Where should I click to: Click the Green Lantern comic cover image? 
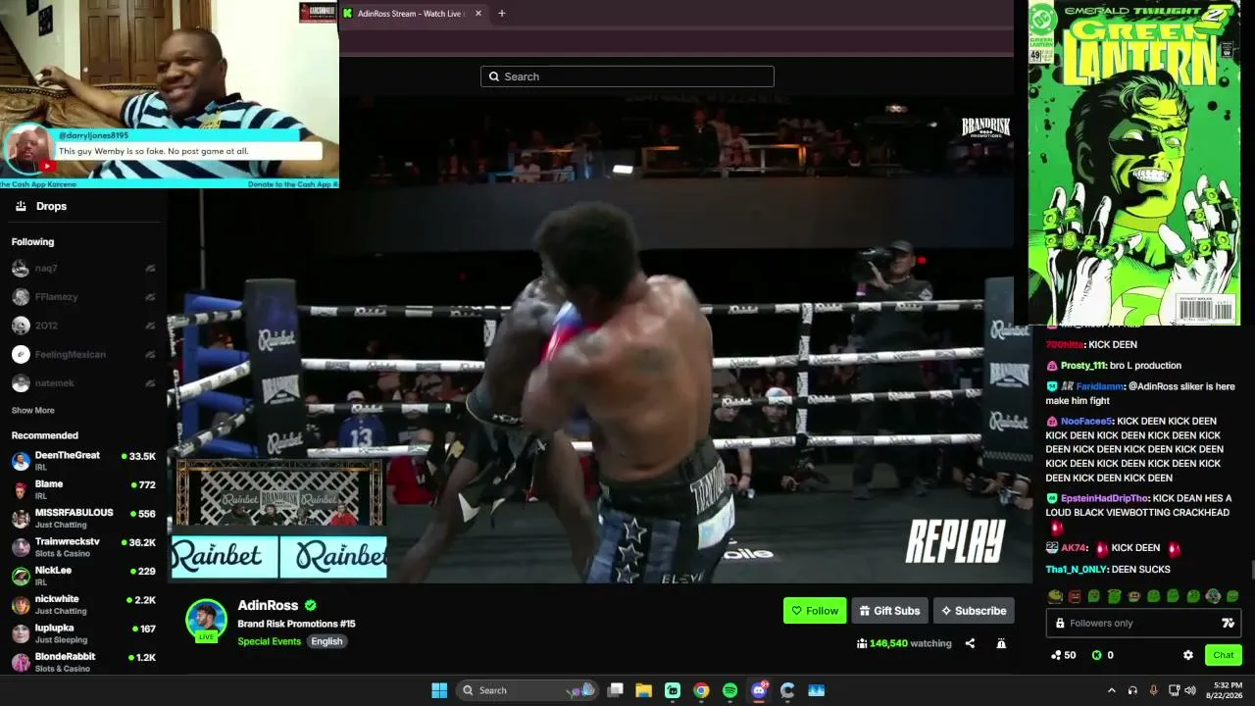point(1134,163)
